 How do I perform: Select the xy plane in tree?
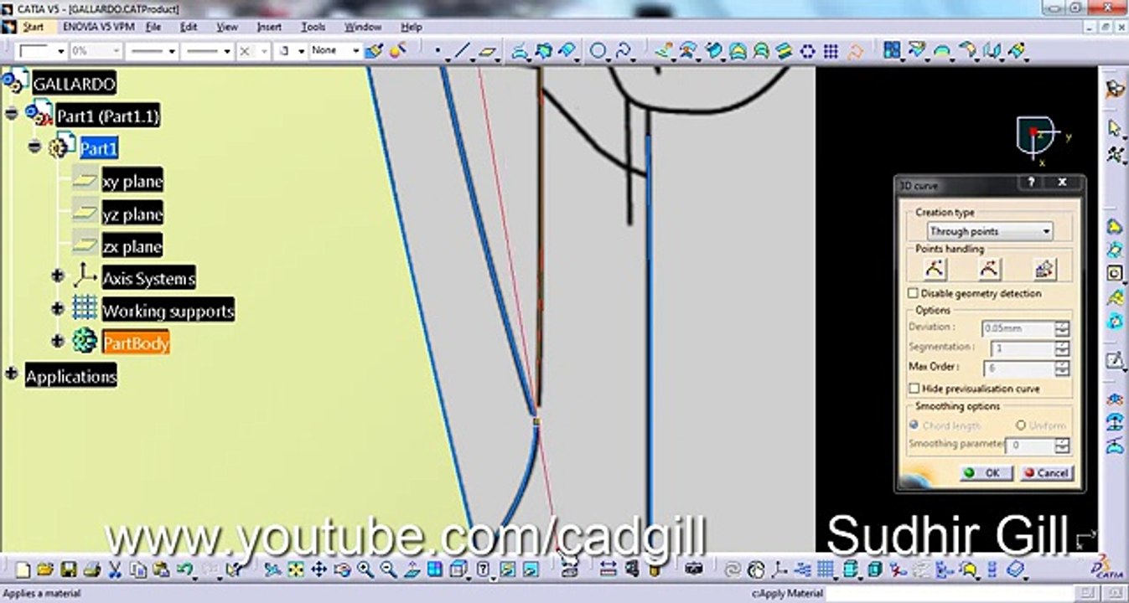click(132, 181)
